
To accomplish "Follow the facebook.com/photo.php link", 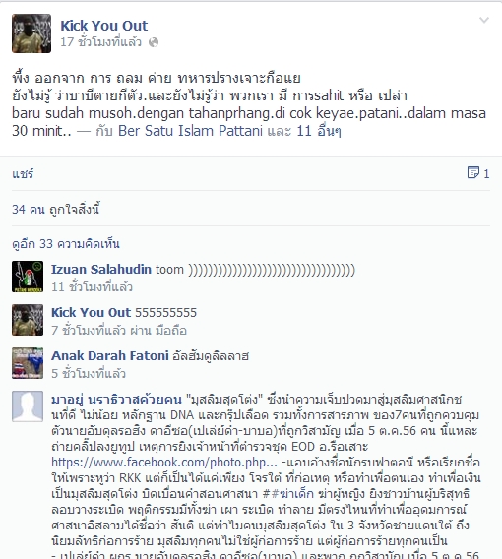I will click(x=164, y=463).
